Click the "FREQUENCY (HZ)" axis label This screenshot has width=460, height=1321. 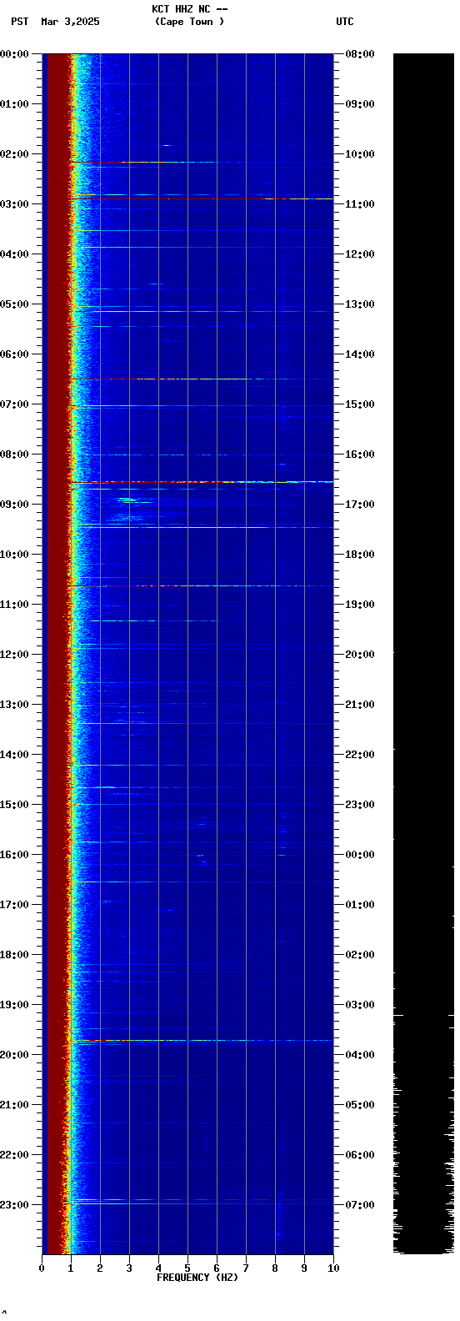click(x=197, y=1277)
